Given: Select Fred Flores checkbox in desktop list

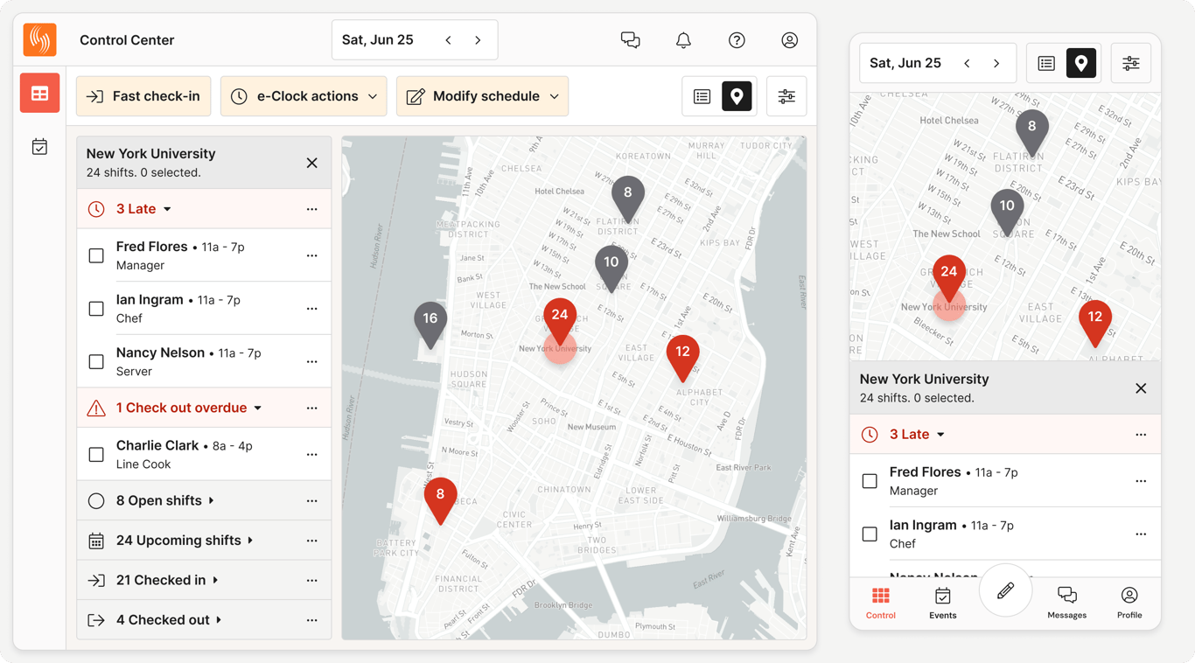Looking at the screenshot, I should pyautogui.click(x=96, y=255).
